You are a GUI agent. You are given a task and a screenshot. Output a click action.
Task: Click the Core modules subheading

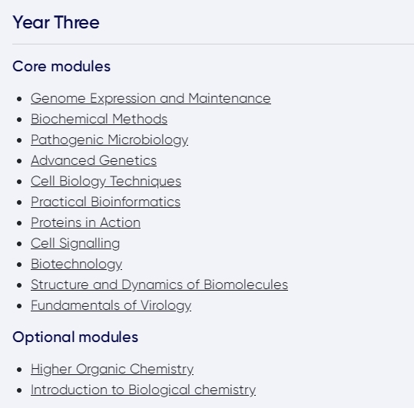tap(61, 66)
